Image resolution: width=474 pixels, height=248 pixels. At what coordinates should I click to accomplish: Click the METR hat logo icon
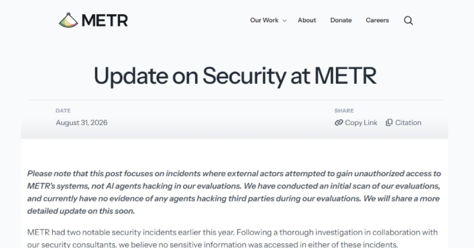[69, 20]
